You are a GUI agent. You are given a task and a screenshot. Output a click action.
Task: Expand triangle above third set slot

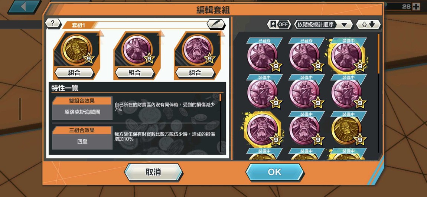(221, 33)
